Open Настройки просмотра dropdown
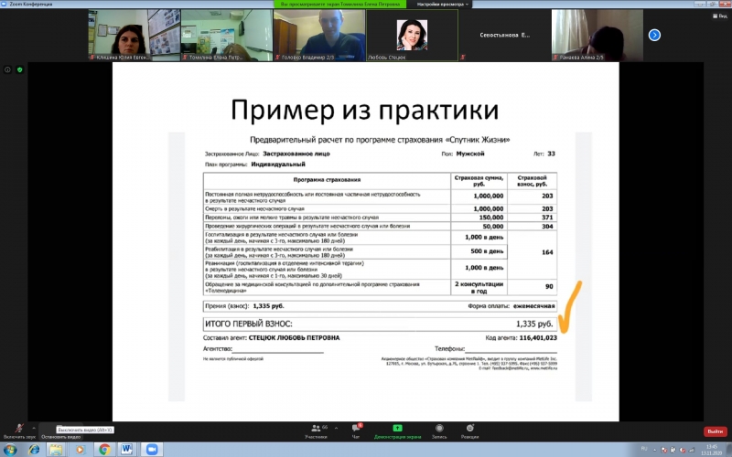 point(442,5)
